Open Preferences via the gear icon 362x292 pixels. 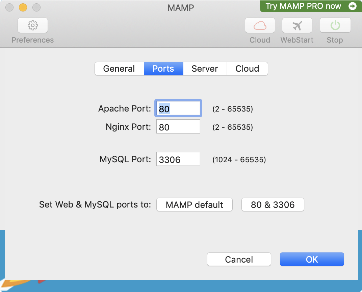[x=33, y=25]
